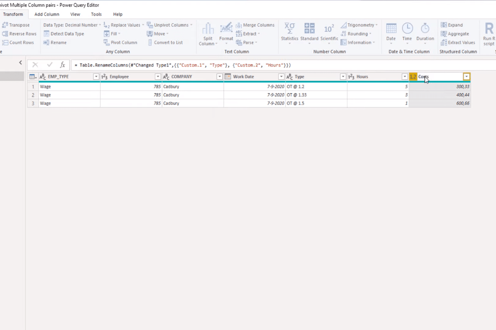This screenshot has width=496, height=330.
Task: Open the Move dropdown
Action: [157, 34]
